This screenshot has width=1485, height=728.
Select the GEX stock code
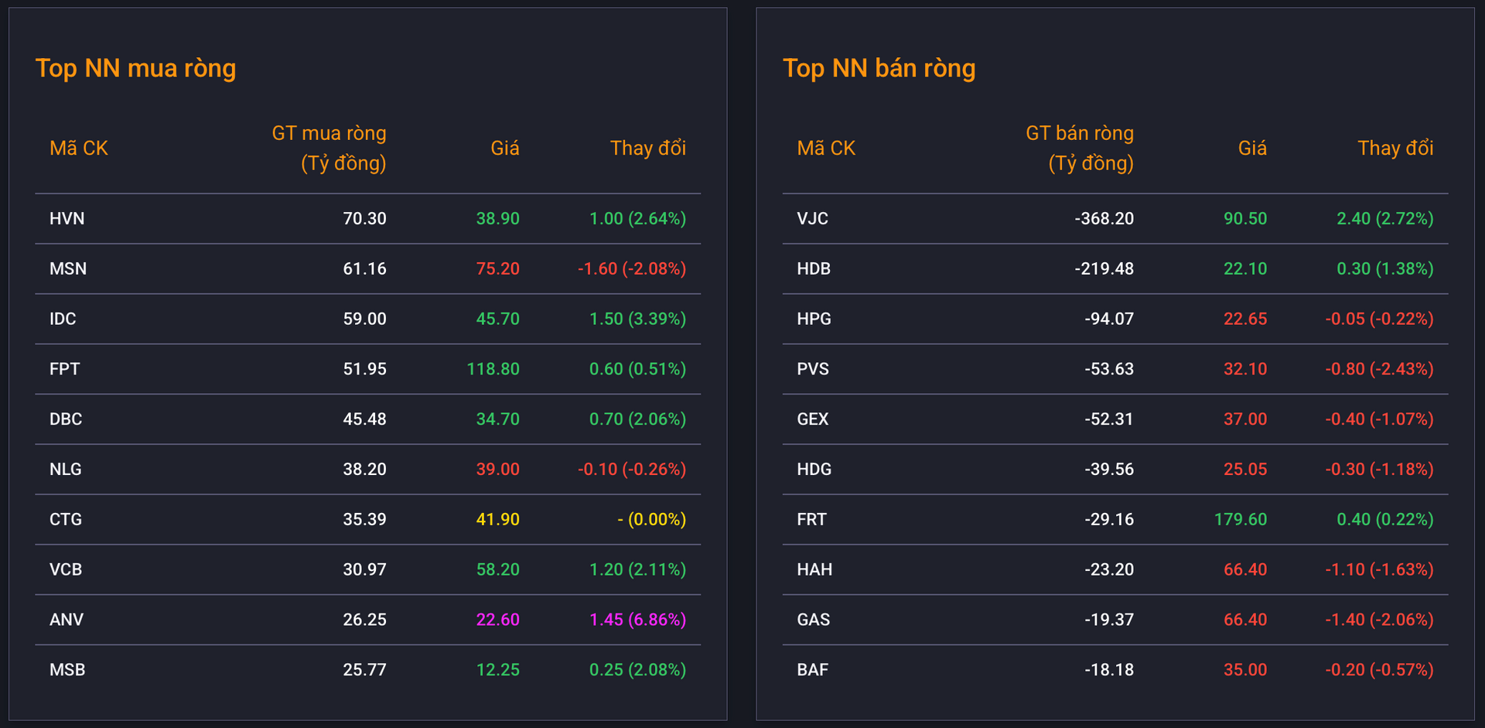tap(813, 419)
